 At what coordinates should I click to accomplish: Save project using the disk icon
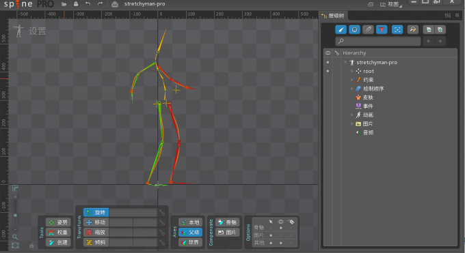point(76,4)
